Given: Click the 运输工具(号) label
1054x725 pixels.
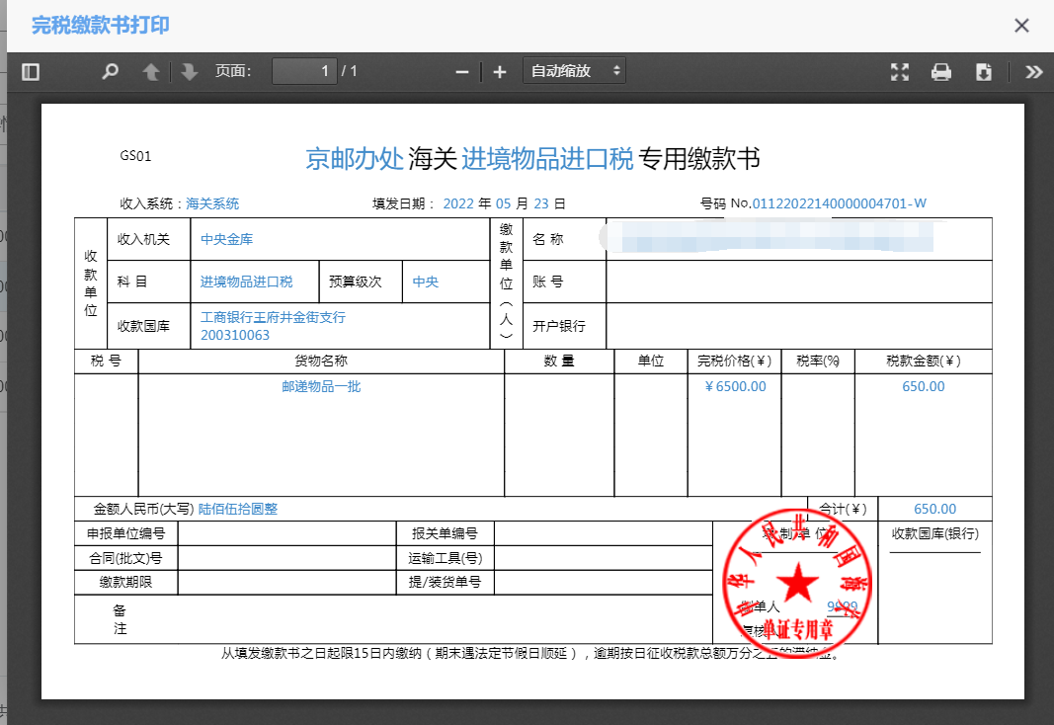Looking at the screenshot, I should 445,558.
